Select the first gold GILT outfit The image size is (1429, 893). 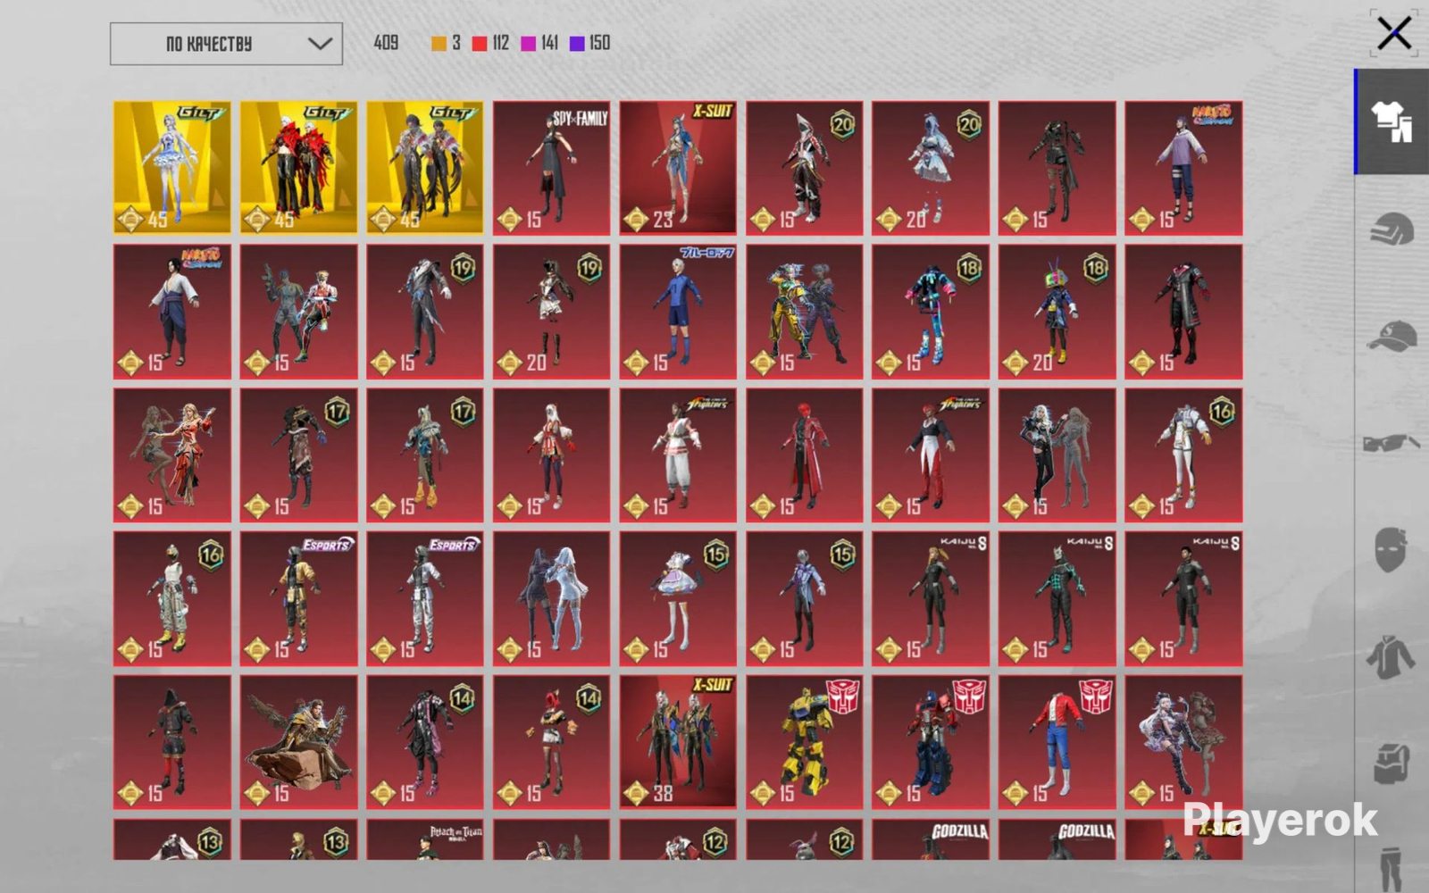tap(172, 168)
